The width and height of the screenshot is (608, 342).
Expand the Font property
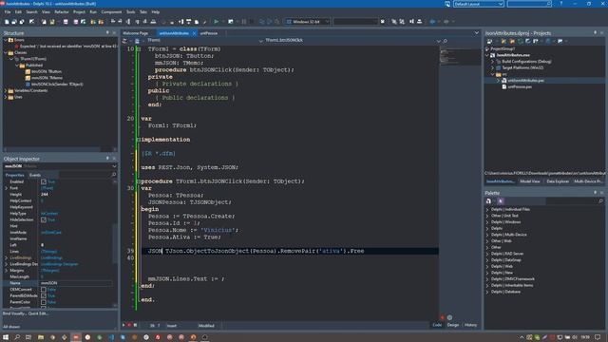pyautogui.click(x=6, y=188)
